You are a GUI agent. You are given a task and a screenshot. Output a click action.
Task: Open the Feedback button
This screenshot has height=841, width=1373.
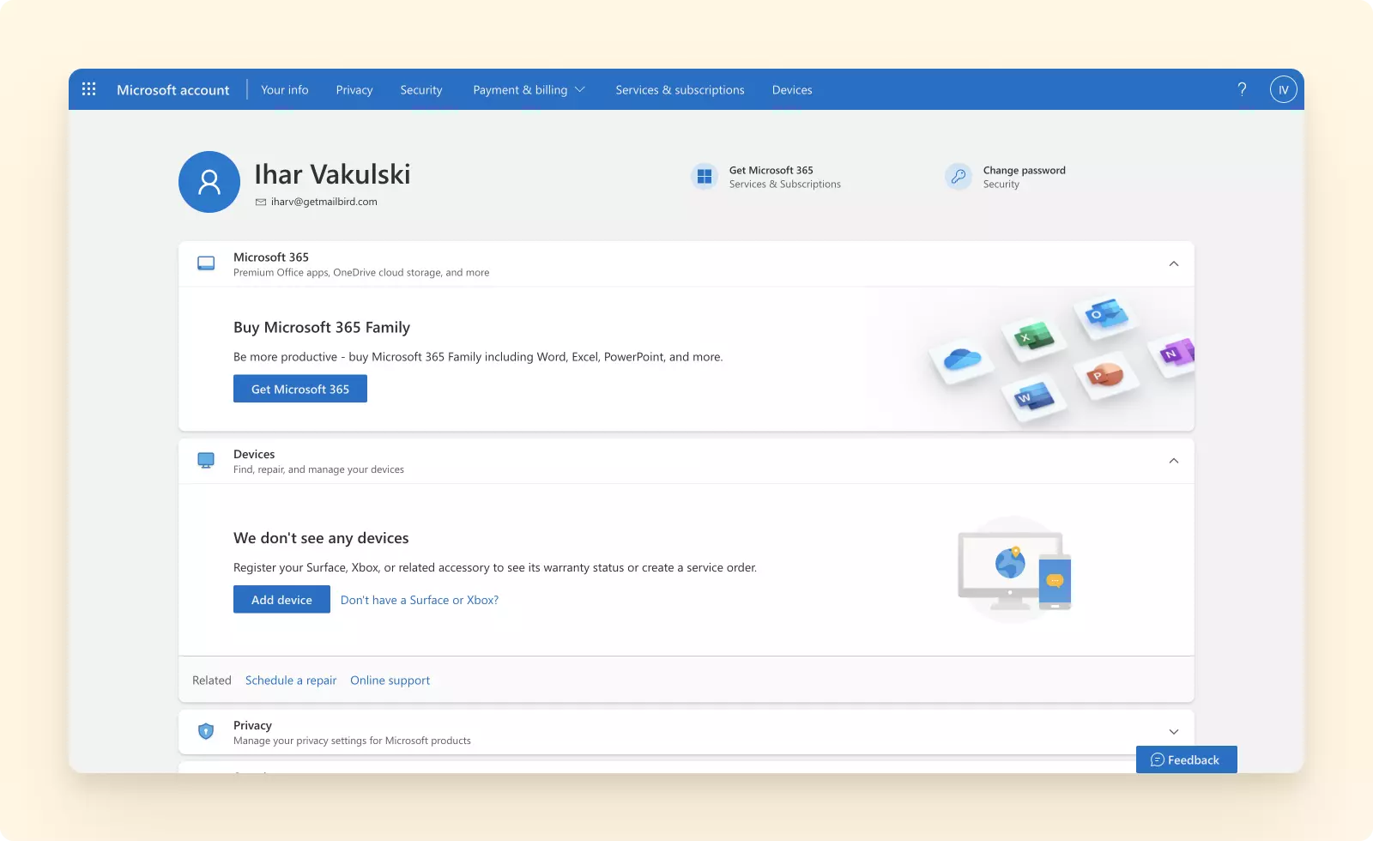(1186, 760)
